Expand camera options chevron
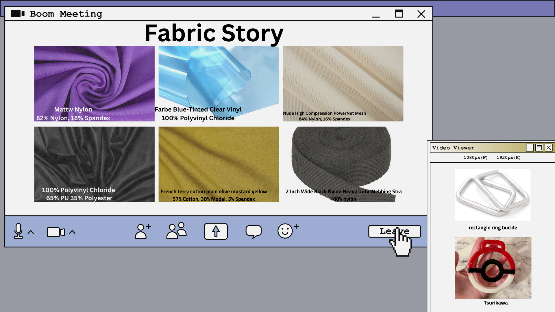555x312 pixels. pyautogui.click(x=72, y=232)
